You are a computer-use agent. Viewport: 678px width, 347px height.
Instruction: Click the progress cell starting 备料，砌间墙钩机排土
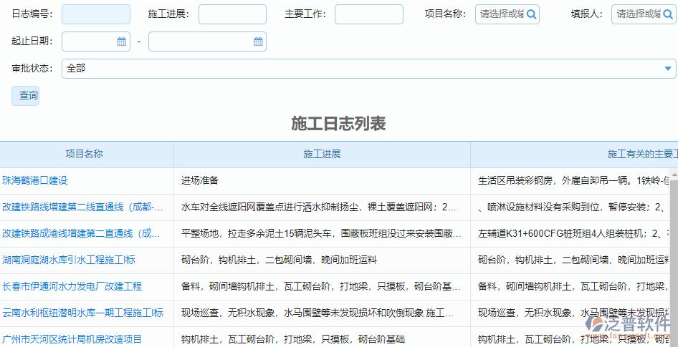coord(322,286)
